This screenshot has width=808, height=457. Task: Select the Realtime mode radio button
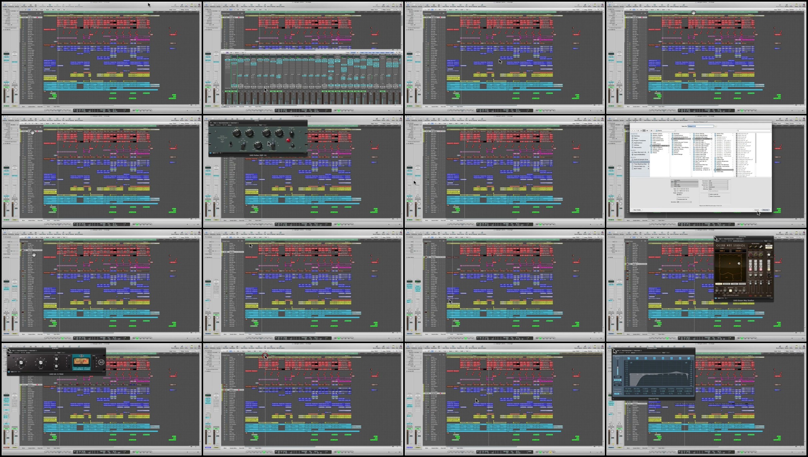(x=677, y=193)
